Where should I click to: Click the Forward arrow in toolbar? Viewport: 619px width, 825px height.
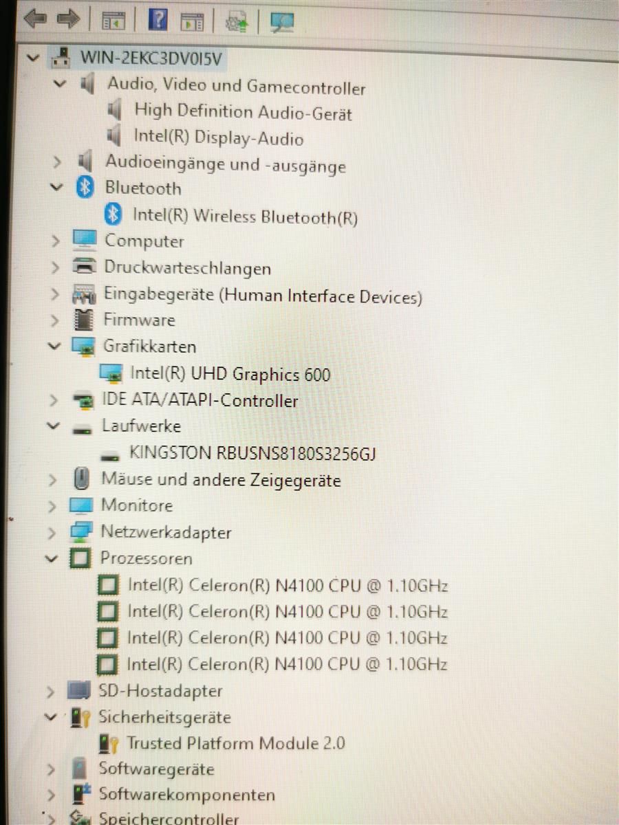pyautogui.click(x=68, y=20)
